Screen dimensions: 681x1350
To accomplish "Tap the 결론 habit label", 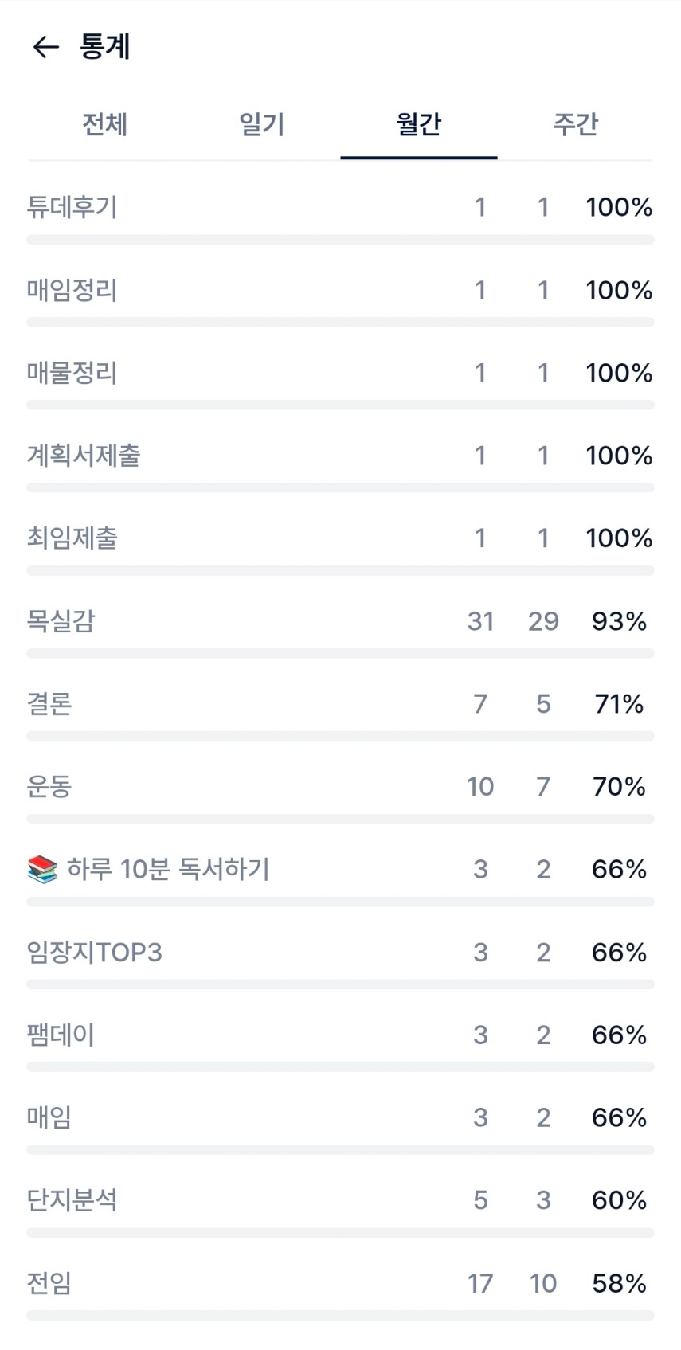I will pyautogui.click(x=49, y=704).
